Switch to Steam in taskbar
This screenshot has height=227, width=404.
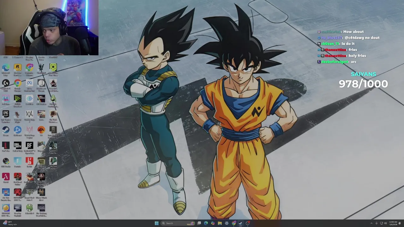click(241, 223)
